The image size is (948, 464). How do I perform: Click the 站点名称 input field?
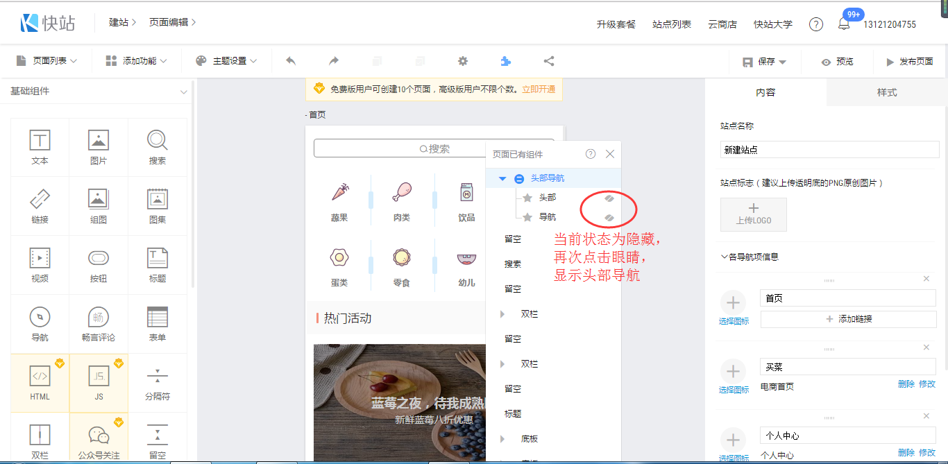tap(829, 149)
